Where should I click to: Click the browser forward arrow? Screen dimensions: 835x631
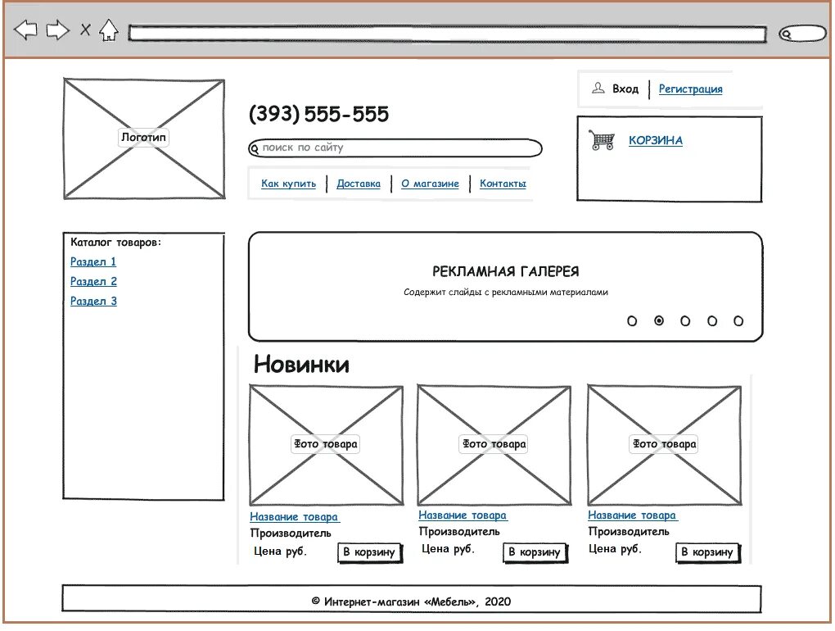[57, 30]
